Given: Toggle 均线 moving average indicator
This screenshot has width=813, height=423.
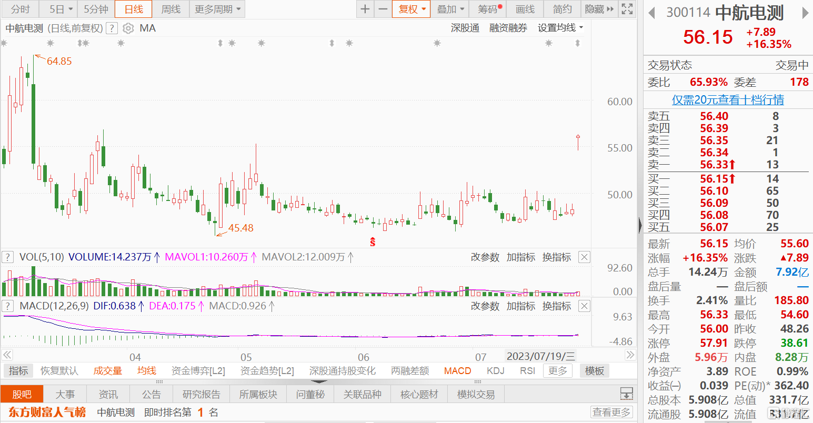Looking at the screenshot, I should 147,371.
